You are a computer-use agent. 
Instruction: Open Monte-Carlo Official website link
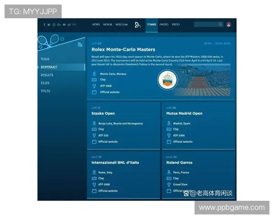tap(110, 92)
